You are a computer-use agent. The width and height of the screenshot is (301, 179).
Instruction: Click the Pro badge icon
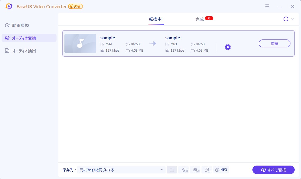(76, 6)
